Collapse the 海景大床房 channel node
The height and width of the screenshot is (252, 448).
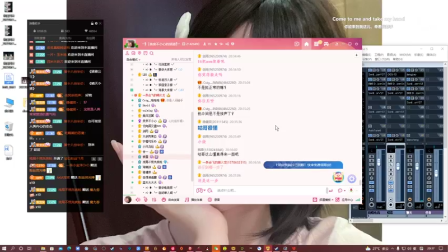pos(132,90)
